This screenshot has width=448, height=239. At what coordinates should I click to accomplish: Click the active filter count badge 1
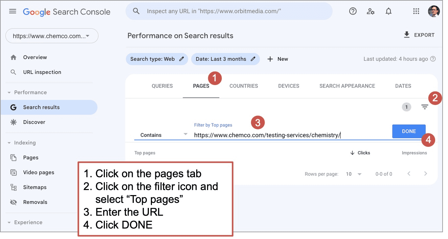coord(406,107)
